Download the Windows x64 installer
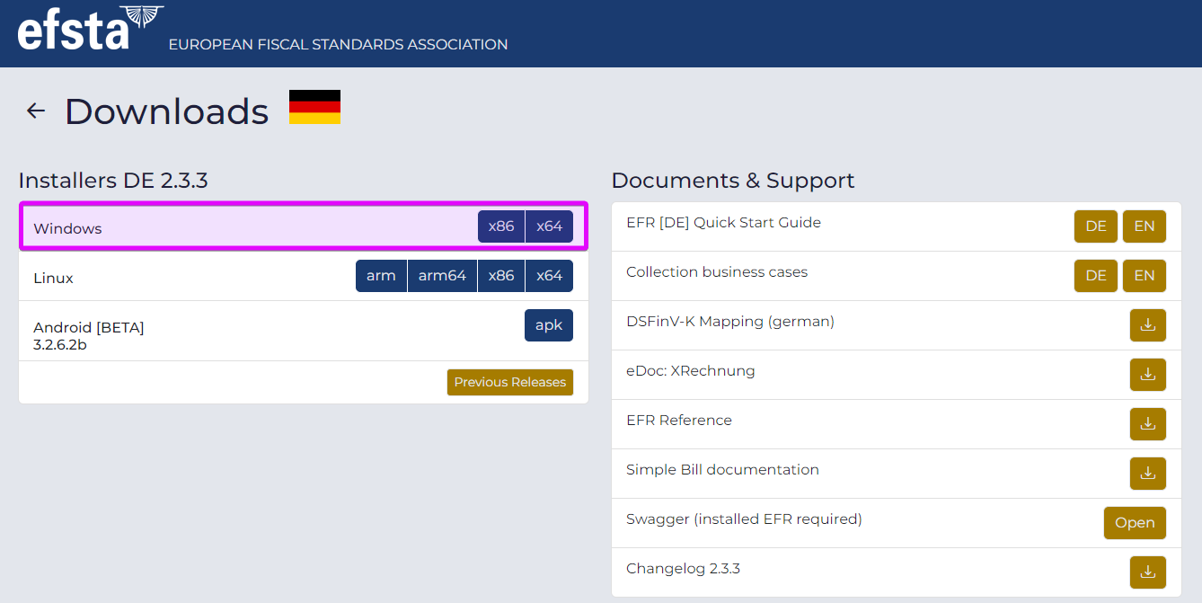 tap(549, 226)
